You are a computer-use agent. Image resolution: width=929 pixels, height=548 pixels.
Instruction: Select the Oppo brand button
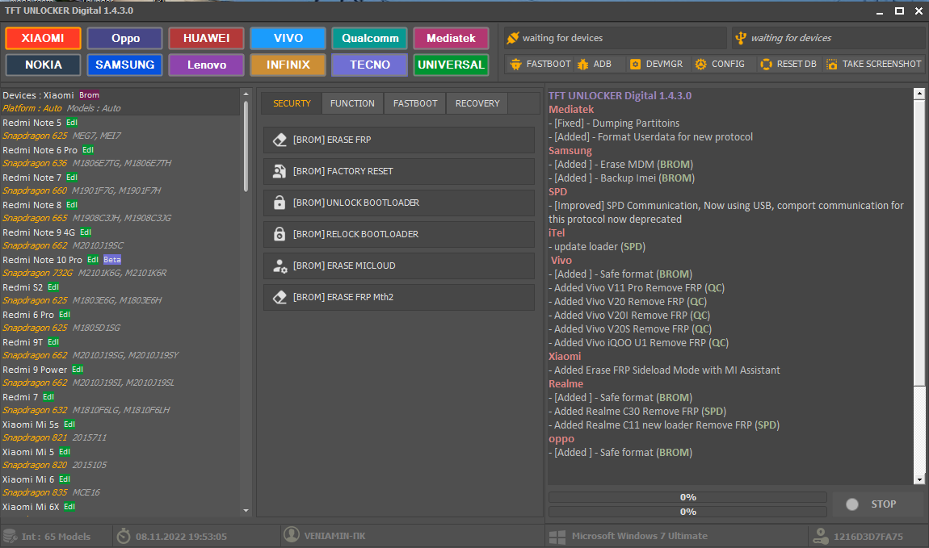click(x=125, y=38)
